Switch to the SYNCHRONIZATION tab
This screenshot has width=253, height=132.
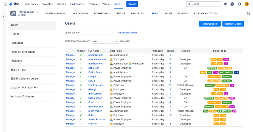205,14
